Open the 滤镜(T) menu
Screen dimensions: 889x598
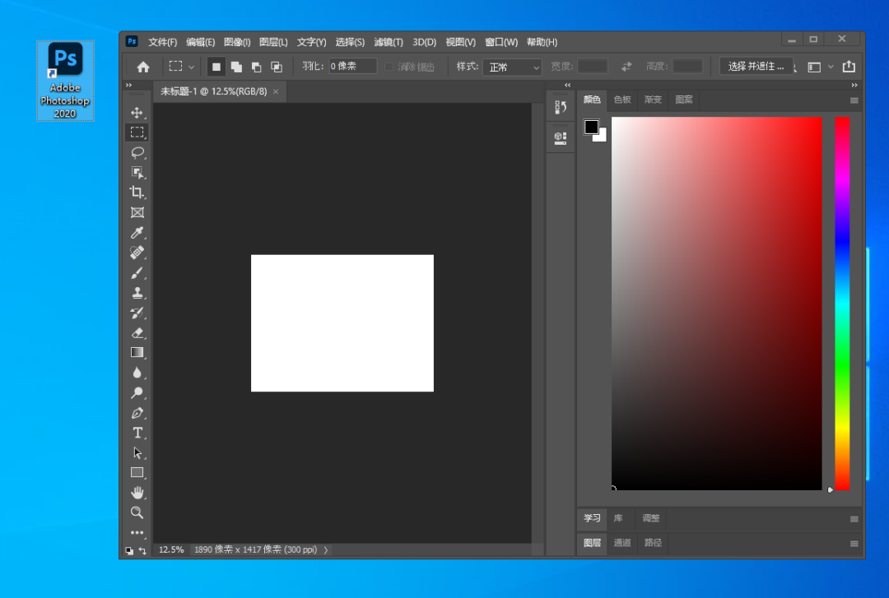389,42
